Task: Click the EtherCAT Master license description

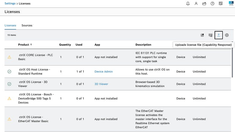Action: click(153, 119)
